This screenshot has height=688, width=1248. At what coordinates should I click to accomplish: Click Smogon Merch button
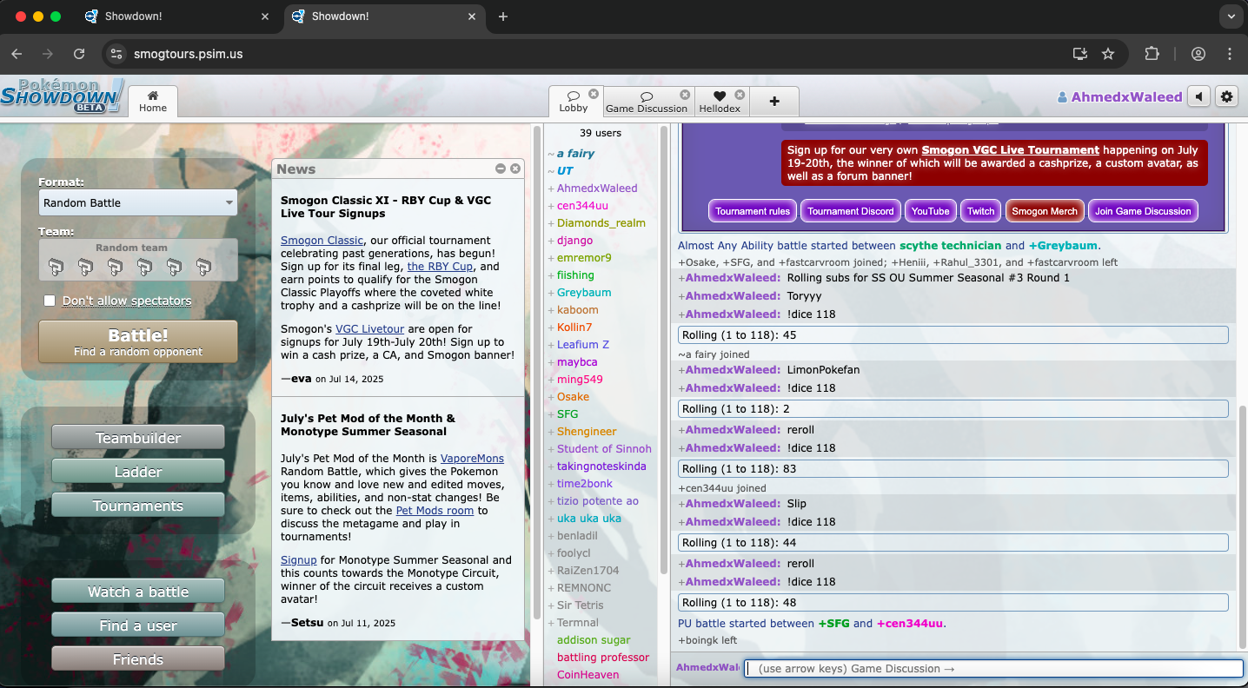tap(1045, 211)
